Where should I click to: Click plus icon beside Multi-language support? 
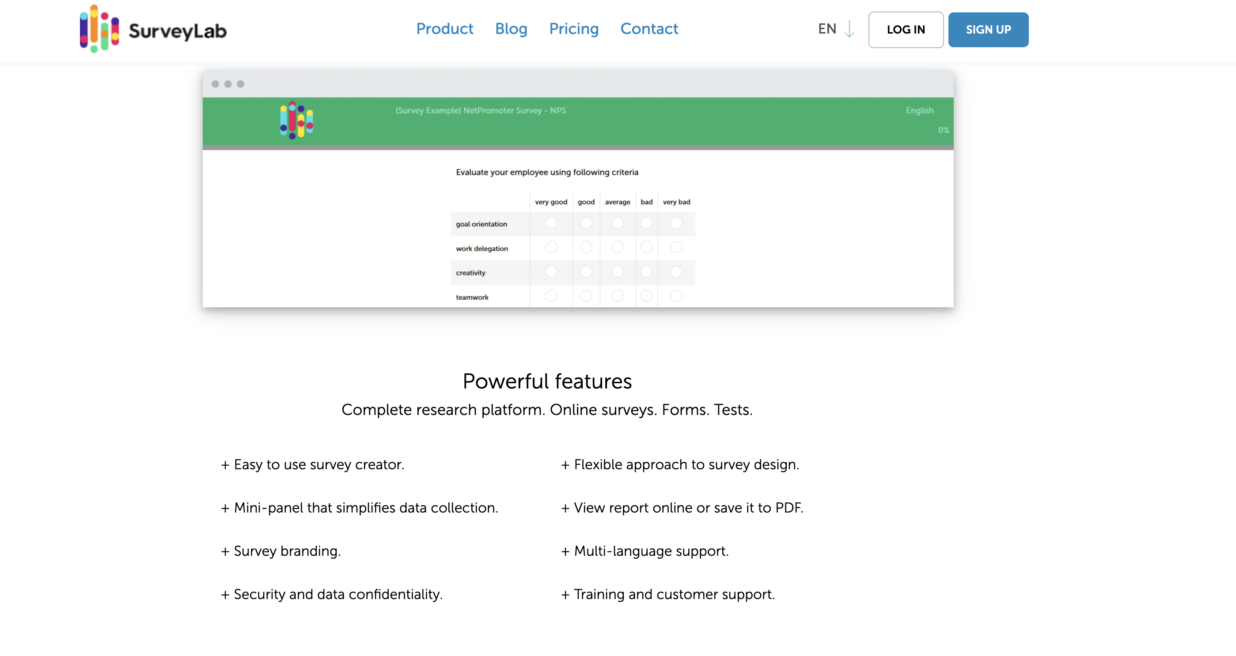(565, 551)
